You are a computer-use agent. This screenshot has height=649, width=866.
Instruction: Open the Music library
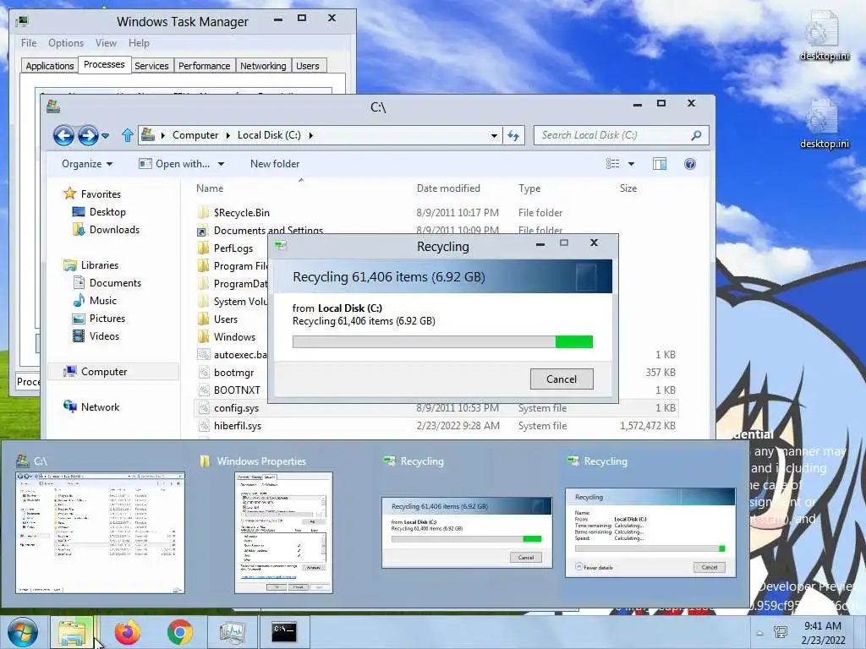pos(95,301)
